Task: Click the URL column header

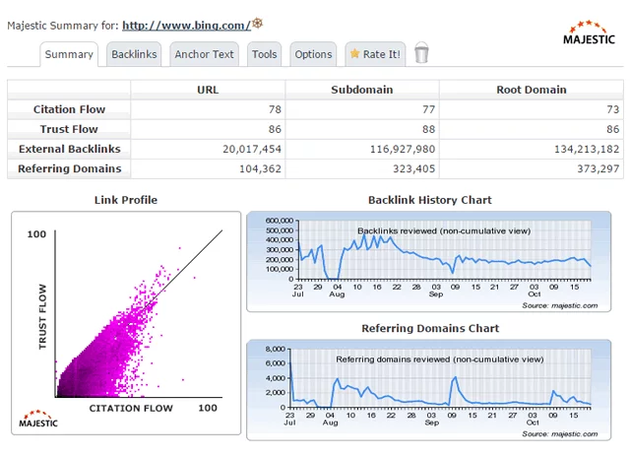Action: [x=208, y=90]
